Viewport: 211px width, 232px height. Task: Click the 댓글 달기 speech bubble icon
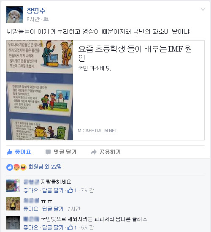point(48,152)
